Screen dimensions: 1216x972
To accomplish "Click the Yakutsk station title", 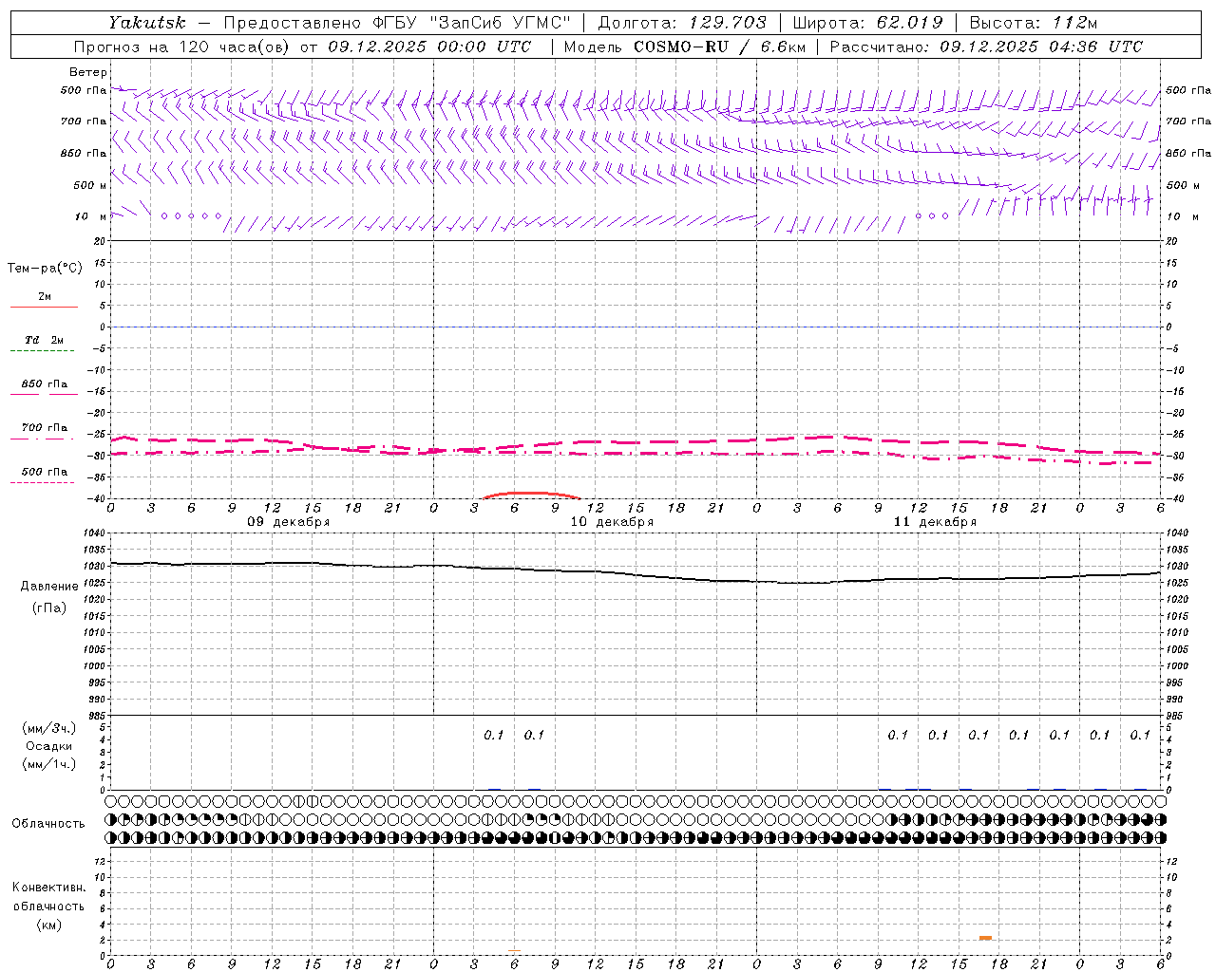I will (x=146, y=23).
